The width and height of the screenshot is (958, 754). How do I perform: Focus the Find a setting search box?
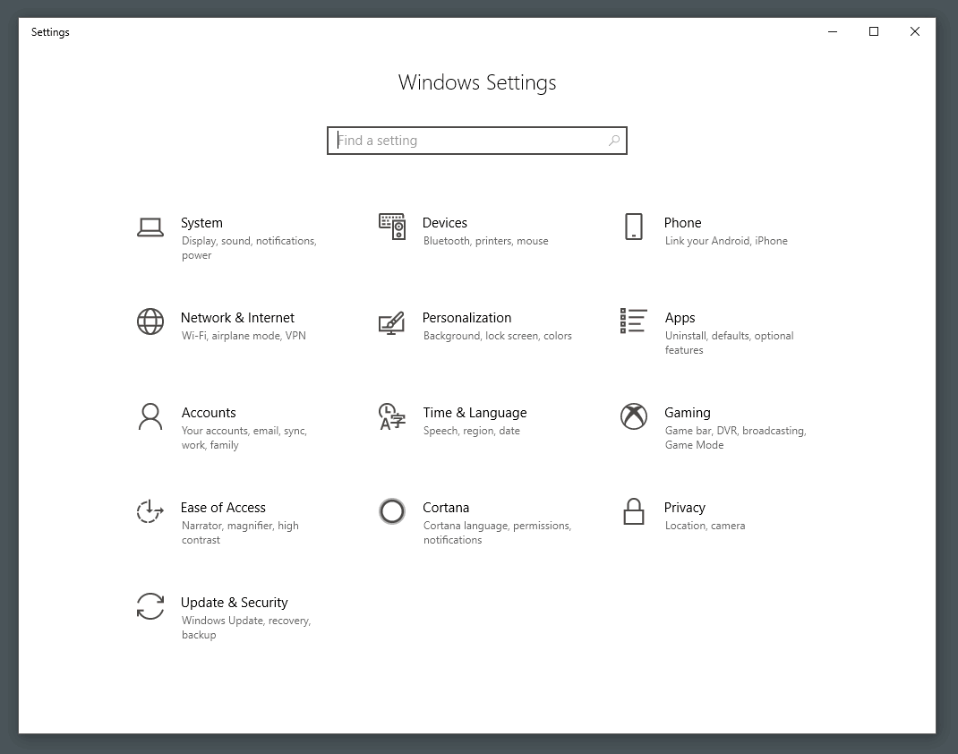(477, 141)
